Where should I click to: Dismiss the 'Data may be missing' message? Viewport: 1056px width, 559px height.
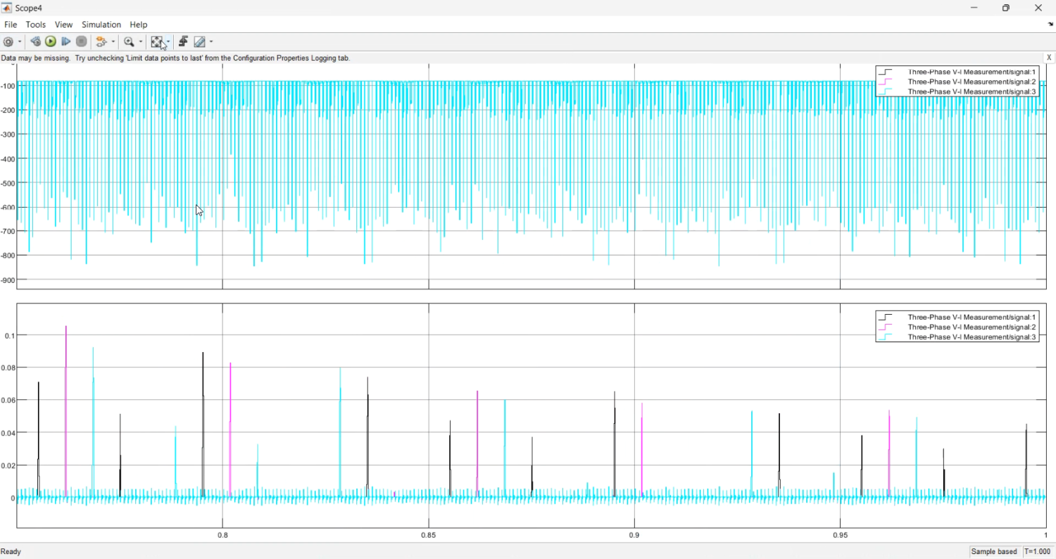click(1049, 58)
